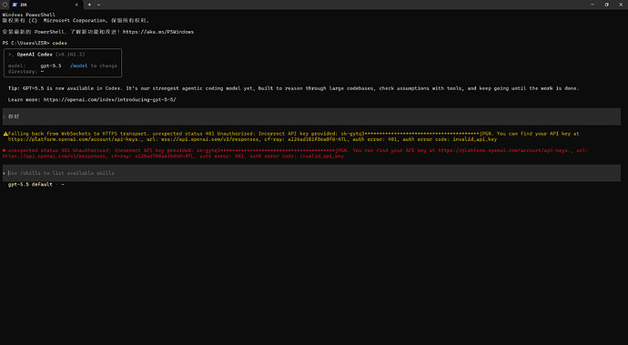Focus the 'Use /skills to list available skills' input
The height and width of the screenshot is (345, 628).
311,173
